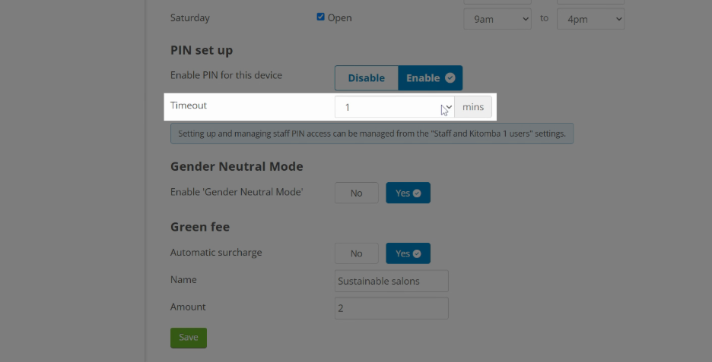Click the 'mins' unit label beside Timeout
Screen dimensions: 712x362
pos(473,107)
